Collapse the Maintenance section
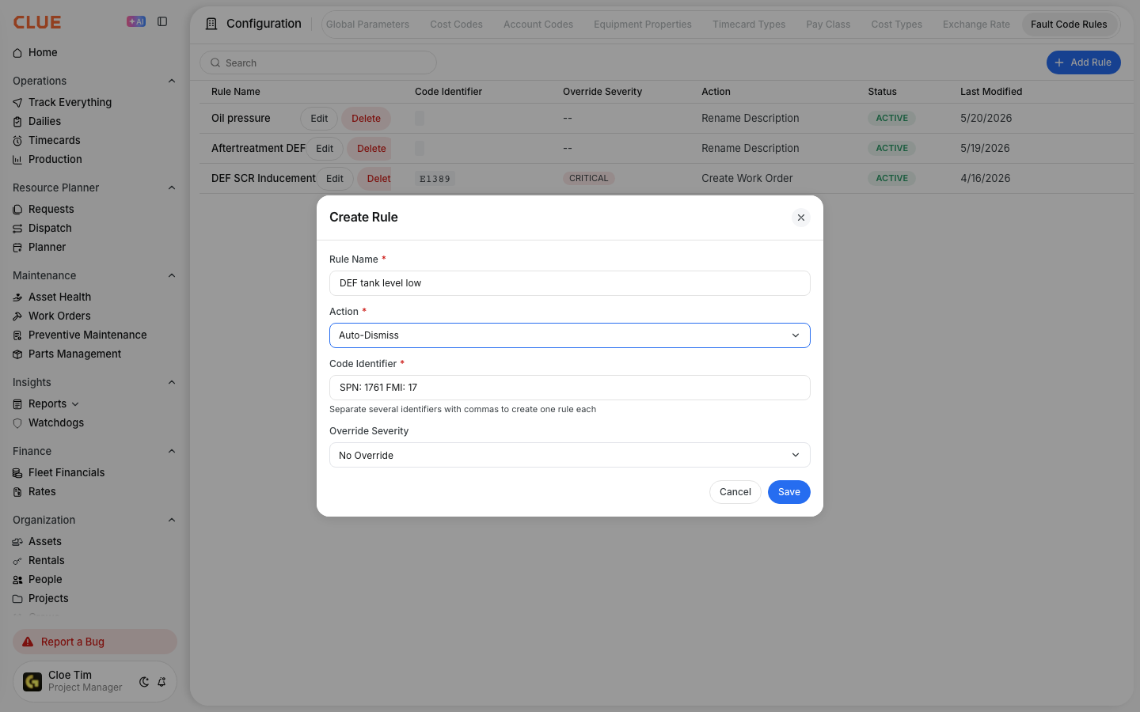1140x712 pixels. [x=172, y=275]
